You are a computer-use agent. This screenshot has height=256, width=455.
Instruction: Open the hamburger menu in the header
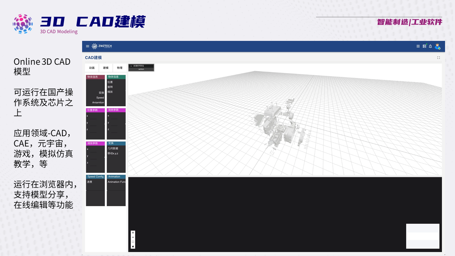[x=87, y=46]
